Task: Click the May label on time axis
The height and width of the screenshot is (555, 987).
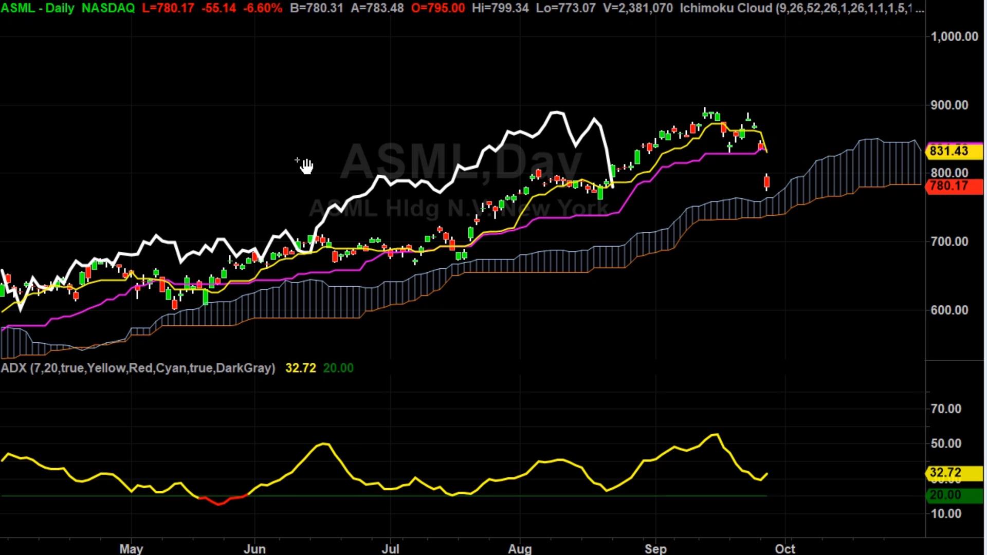Action: (x=131, y=548)
